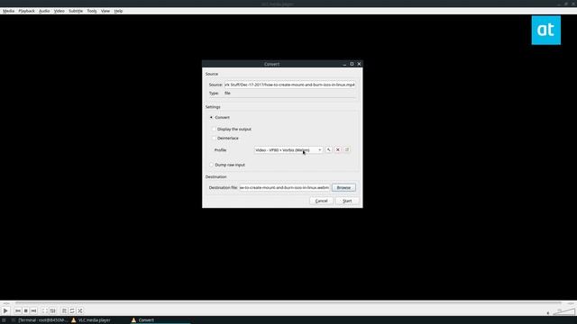
Task: Maximize the Convert dialog
Action: 352,64
